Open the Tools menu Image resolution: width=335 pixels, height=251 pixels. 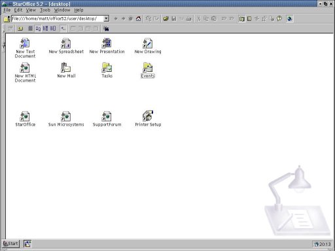(45, 10)
